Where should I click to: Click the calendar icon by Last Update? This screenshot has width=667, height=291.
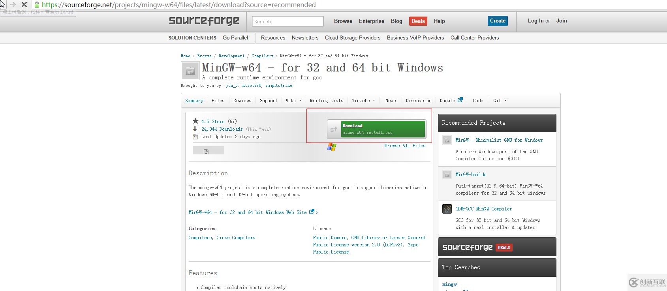[x=195, y=137]
